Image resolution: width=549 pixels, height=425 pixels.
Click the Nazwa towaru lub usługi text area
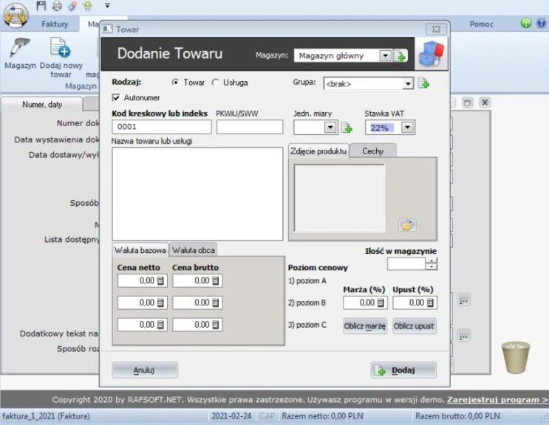pyautogui.click(x=197, y=193)
